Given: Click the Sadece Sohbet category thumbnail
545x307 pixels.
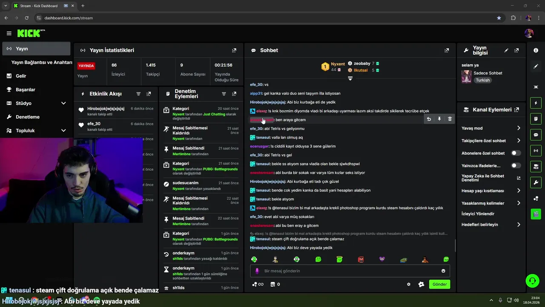Looking at the screenshot, I should point(467,76).
